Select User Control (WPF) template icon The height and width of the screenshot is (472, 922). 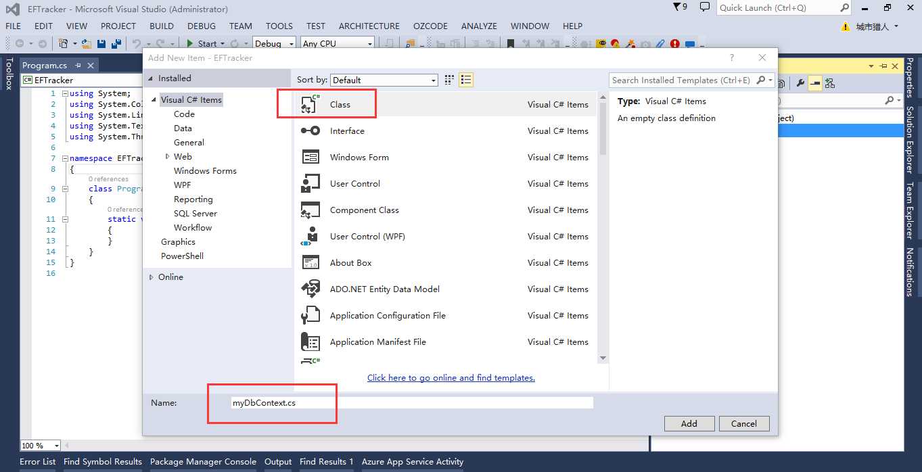[x=310, y=236]
